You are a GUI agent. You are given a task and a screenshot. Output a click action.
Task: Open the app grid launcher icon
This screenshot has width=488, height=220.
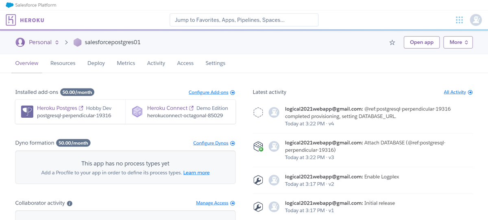459,20
